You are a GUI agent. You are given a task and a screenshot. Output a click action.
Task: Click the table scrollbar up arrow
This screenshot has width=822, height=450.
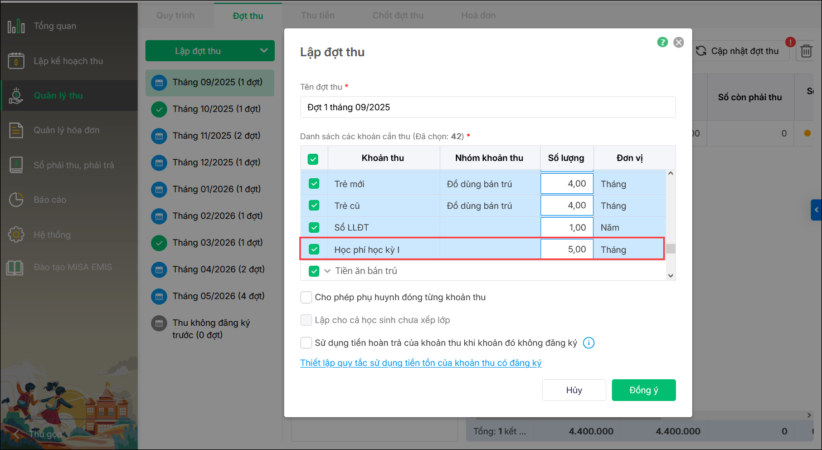click(670, 174)
